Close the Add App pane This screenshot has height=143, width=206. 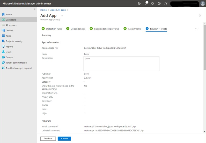200,16
